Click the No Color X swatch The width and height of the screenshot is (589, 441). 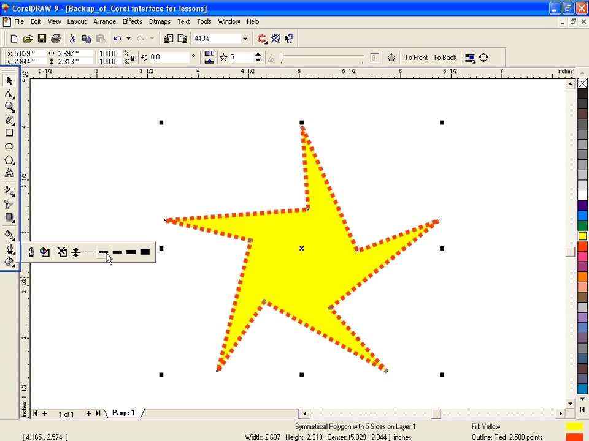point(583,83)
